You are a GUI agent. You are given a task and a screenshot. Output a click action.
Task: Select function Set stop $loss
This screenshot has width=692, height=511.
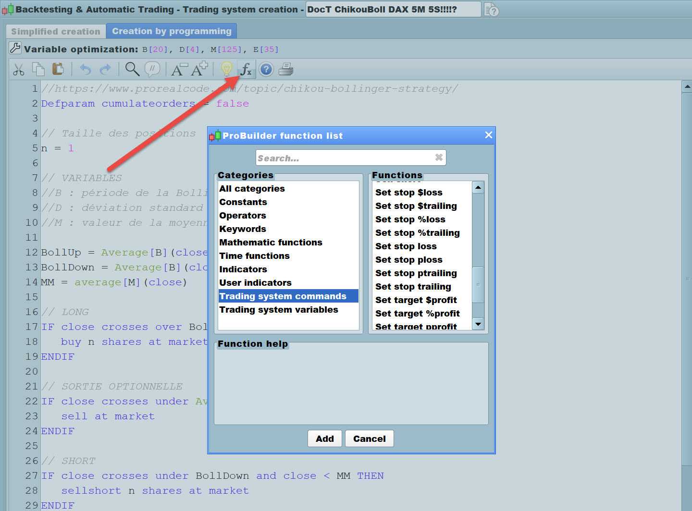tap(422, 193)
